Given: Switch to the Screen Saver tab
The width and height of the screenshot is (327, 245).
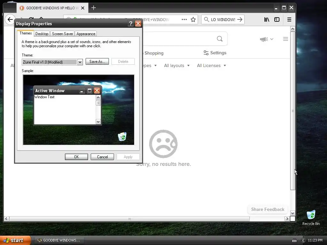Looking at the screenshot, I should click(x=62, y=34).
